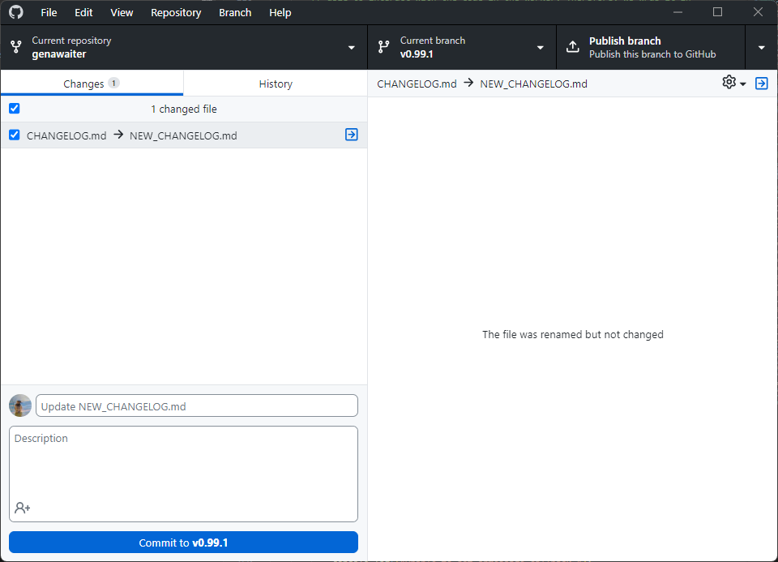The image size is (778, 562).
Task: Maximize the GitHub Desktop window
Action: coord(717,12)
